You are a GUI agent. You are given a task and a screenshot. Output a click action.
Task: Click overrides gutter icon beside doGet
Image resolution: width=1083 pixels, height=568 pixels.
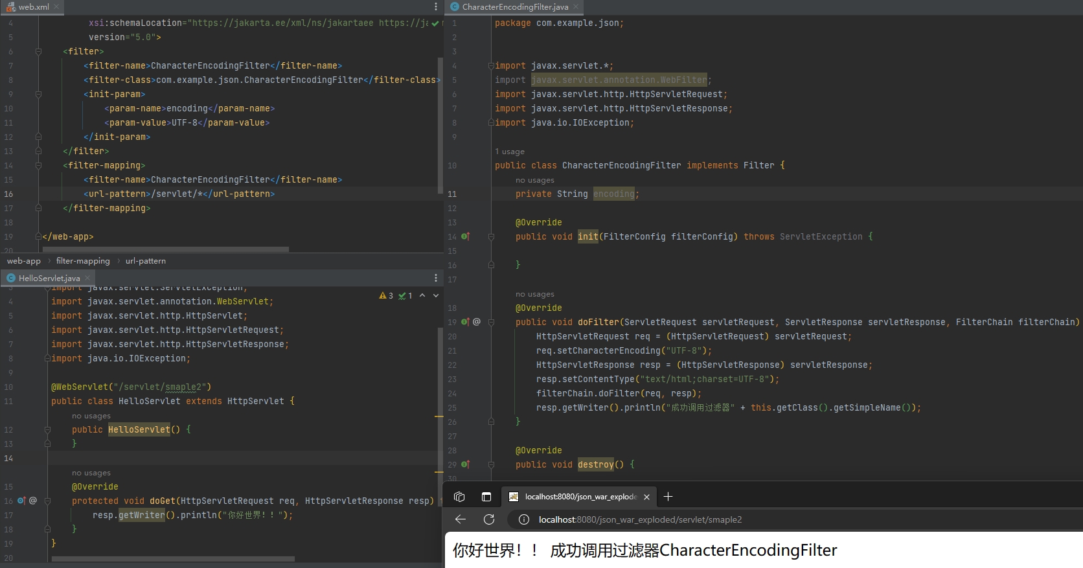tap(21, 501)
